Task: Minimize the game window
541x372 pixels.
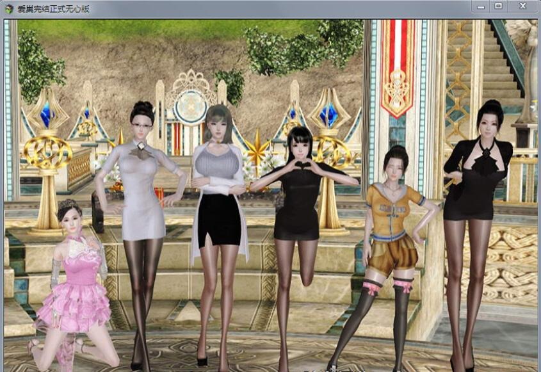Action: (x=481, y=6)
